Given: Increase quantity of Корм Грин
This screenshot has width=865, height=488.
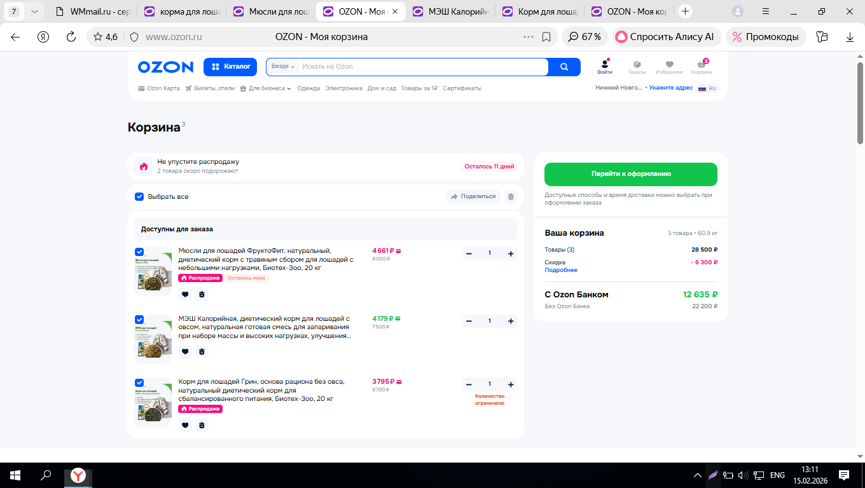Looking at the screenshot, I should point(511,384).
